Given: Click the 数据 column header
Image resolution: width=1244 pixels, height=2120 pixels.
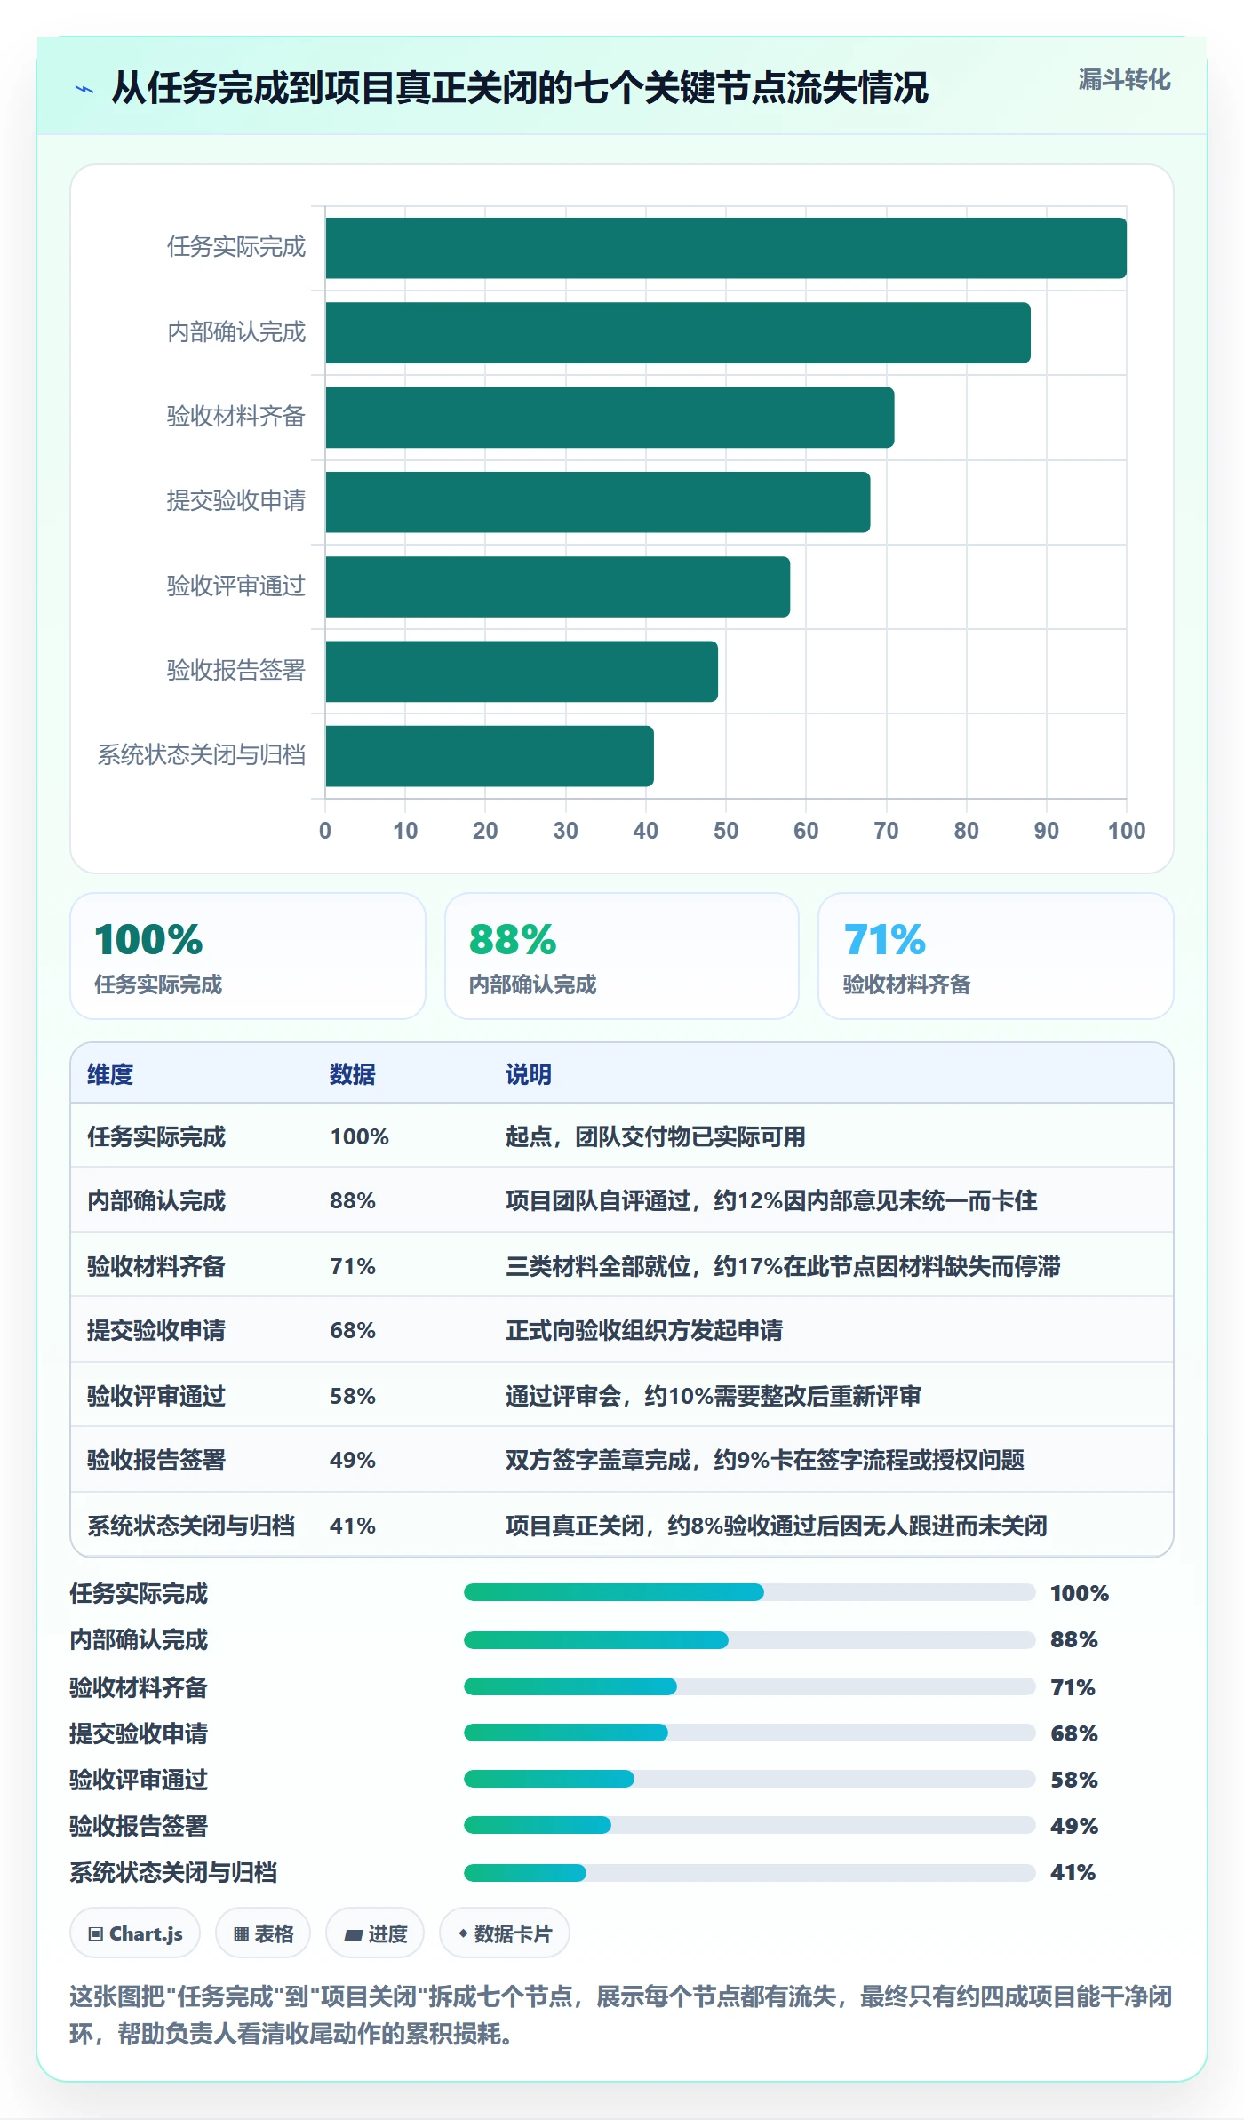Looking at the screenshot, I should pyautogui.click(x=353, y=1074).
